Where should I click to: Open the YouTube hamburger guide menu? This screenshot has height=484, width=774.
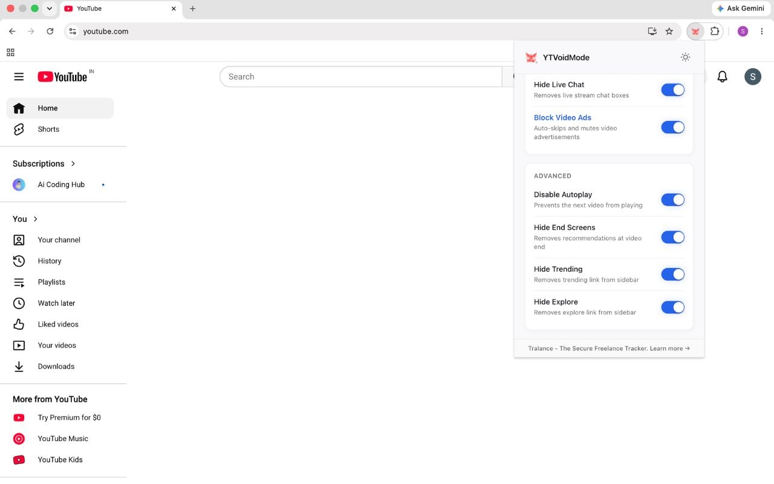[19, 77]
